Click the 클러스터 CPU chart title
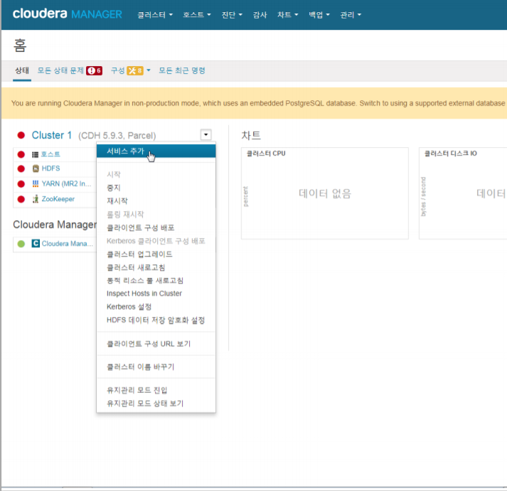Image resolution: width=507 pixels, height=491 pixels. (266, 153)
